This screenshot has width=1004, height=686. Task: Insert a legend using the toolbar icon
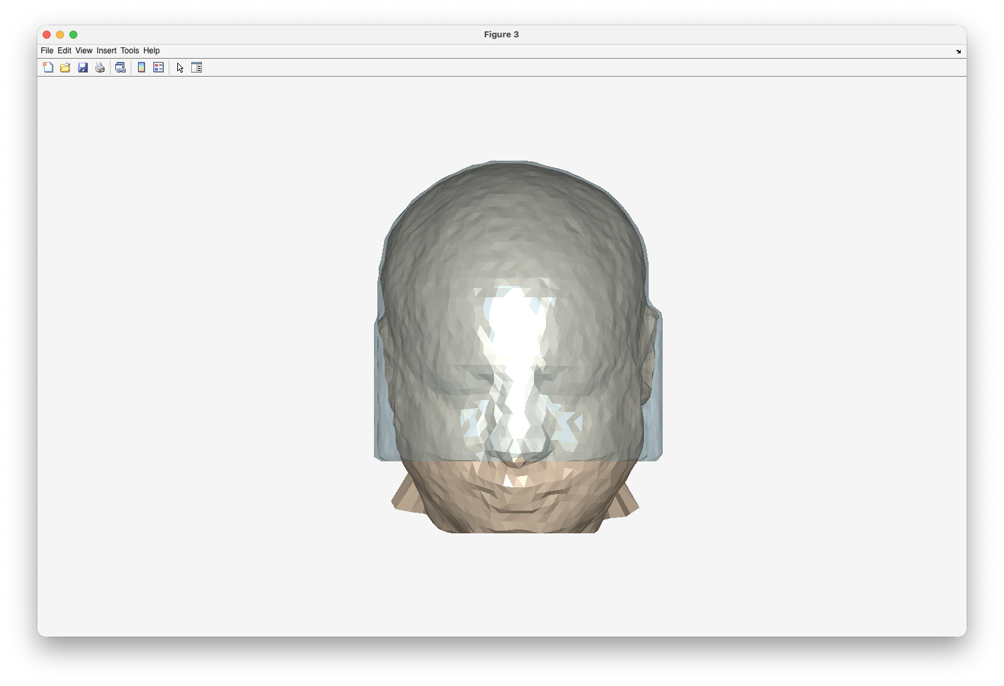pyautogui.click(x=159, y=67)
